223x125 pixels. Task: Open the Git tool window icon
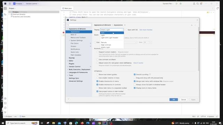coord(5,112)
